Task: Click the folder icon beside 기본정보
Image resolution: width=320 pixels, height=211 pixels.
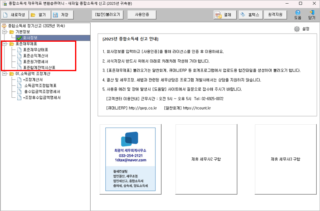Action: (11, 32)
